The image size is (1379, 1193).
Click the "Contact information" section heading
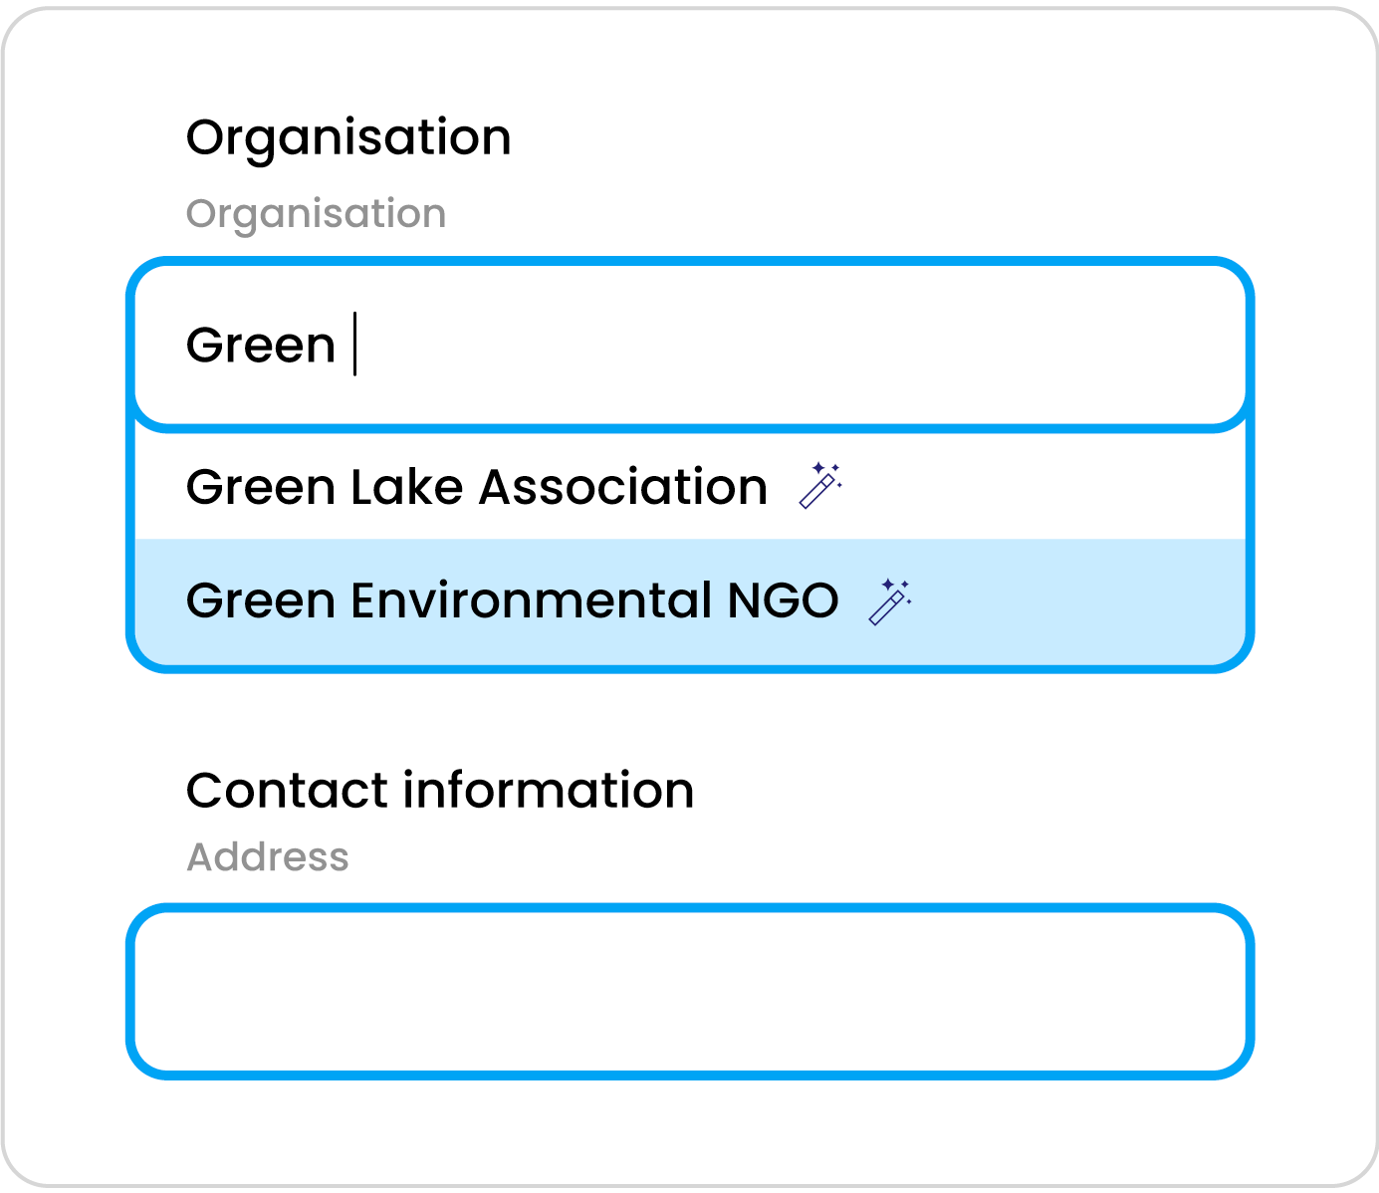[439, 791]
